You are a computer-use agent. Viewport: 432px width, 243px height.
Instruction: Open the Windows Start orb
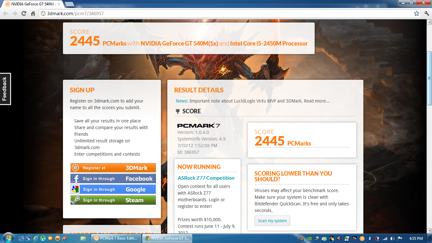[8, 238]
